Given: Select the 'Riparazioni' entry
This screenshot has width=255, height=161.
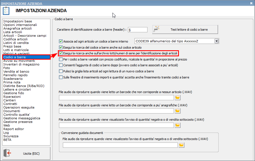Looking at the screenshot, I should [12, 97].
